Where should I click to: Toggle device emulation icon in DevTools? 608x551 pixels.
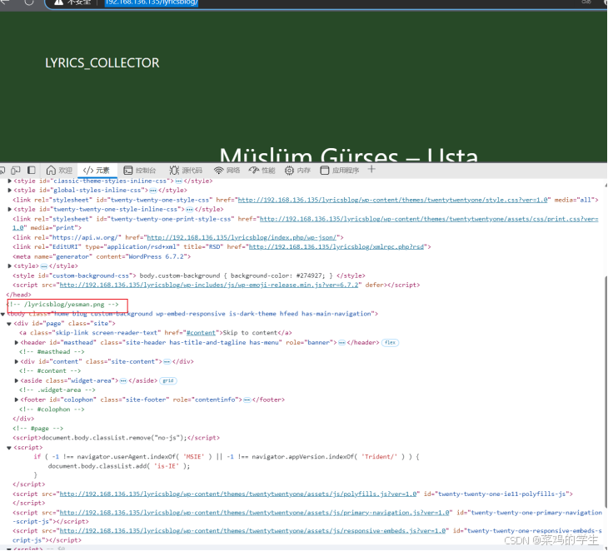point(16,170)
